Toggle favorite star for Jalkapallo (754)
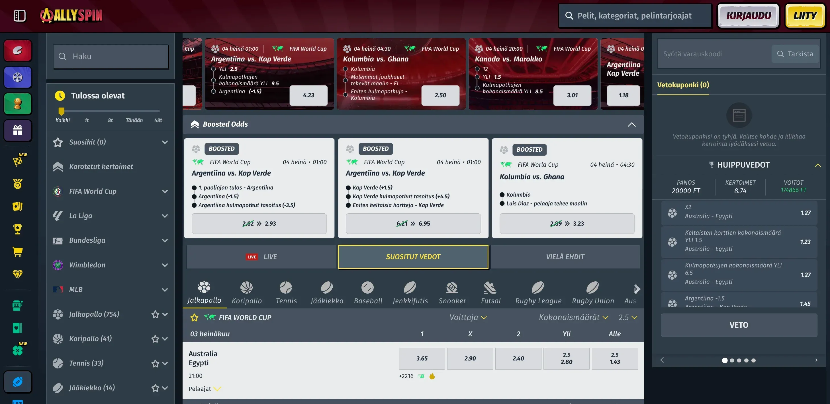The height and width of the screenshot is (404, 830). (155, 314)
